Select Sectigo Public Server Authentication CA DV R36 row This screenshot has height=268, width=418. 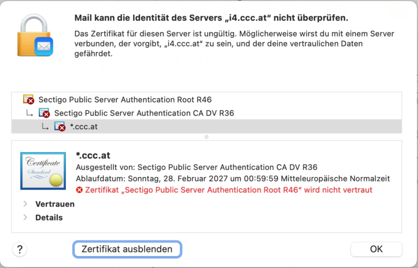pos(144,113)
